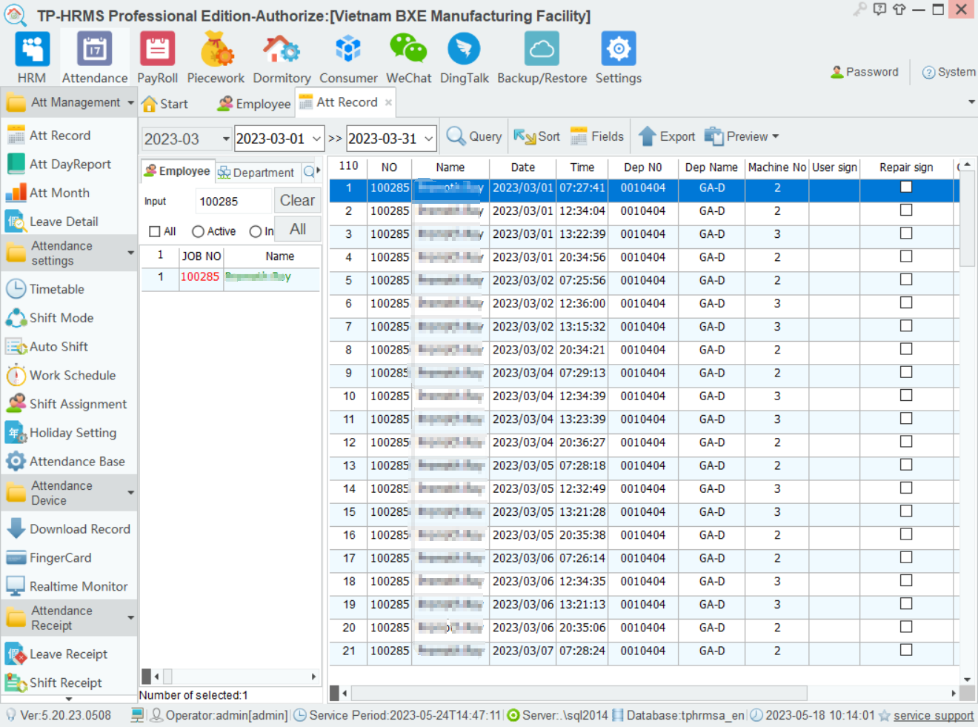Open the start date 2023-03-01 dropdown

(316, 139)
